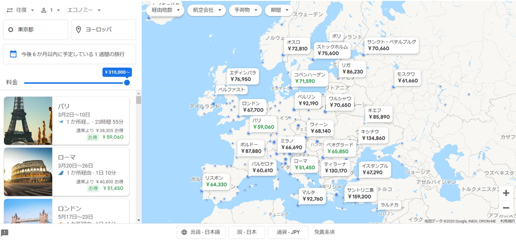
Task: Select コペンハーゲン ¥71,590 map marker
Action: point(310,78)
